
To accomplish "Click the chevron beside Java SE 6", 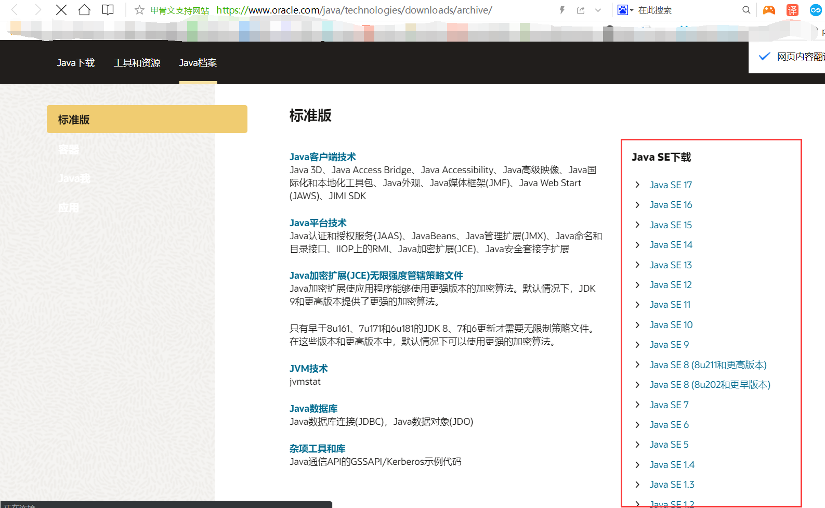I will click(637, 425).
